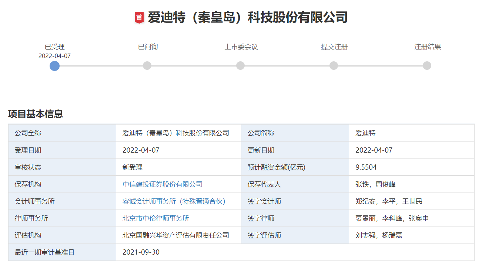Click the 注册结果 stage label
Screen dimensions: 482x269
[428, 47]
